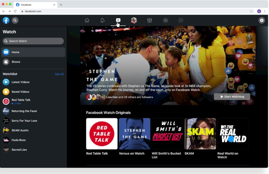This screenshot has height=174, width=269.
Task: Open the Chrome profile D avatar
Action: click(259, 11)
